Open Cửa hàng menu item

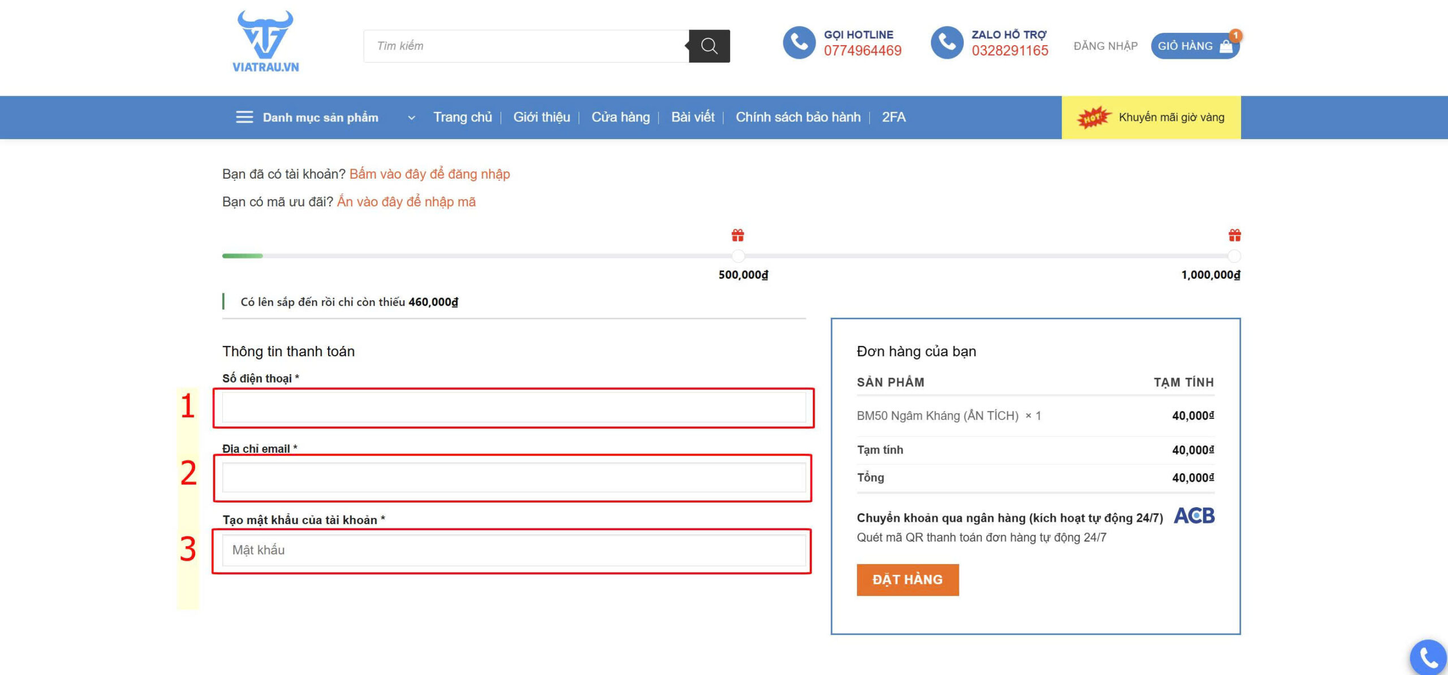click(620, 117)
